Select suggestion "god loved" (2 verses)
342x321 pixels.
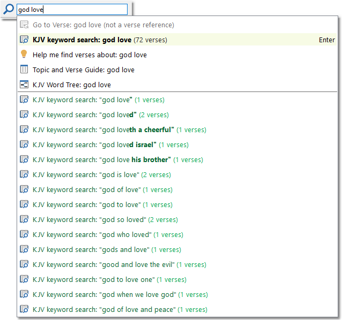coord(177,114)
